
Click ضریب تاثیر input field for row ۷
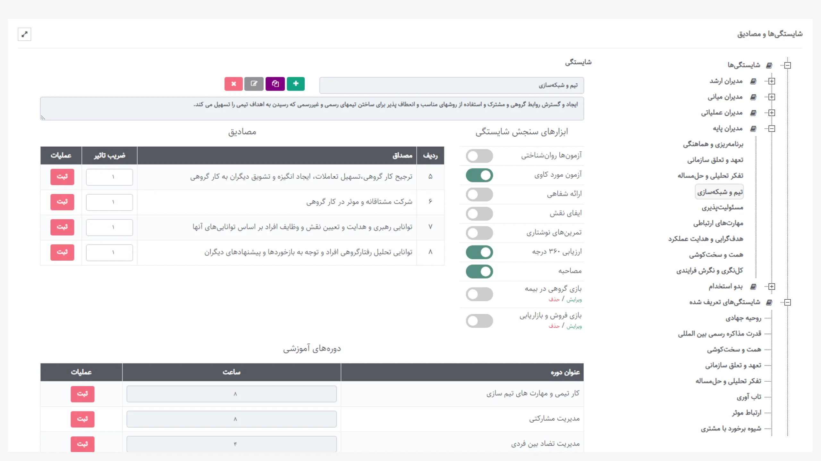tap(109, 227)
